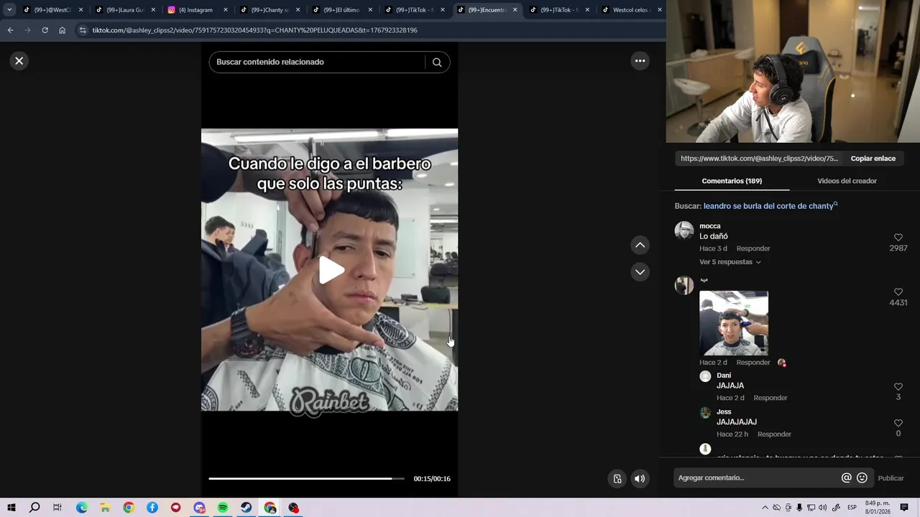The image size is (920, 517).
Task: Toggle auto-scroll icon beside volume button
Action: coord(617,479)
